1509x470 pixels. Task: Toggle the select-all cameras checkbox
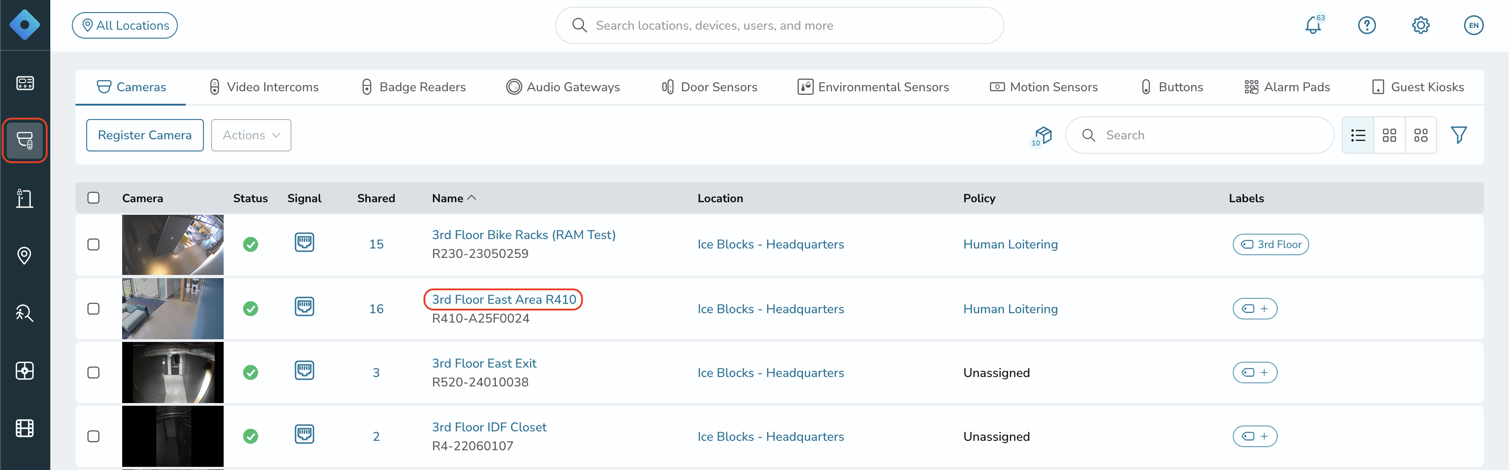94,198
